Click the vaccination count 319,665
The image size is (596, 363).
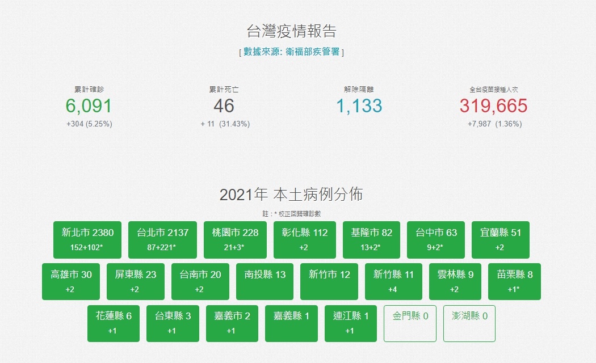(x=494, y=106)
